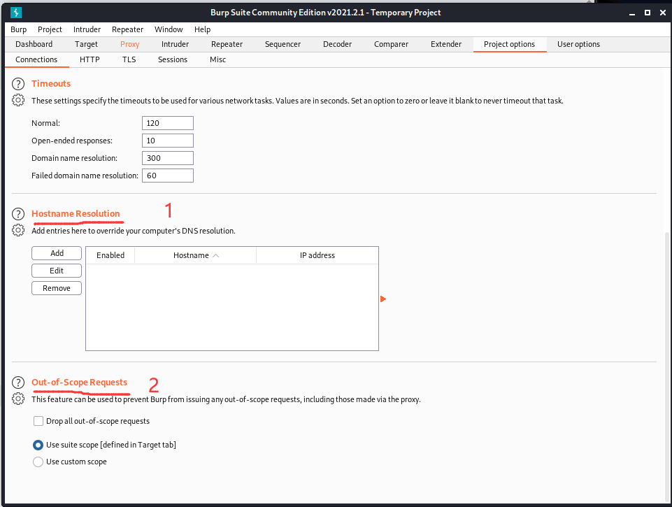Open Out-of-Scope Requests gear options menu
Image resolution: width=672 pixels, height=507 pixels.
[x=18, y=399]
